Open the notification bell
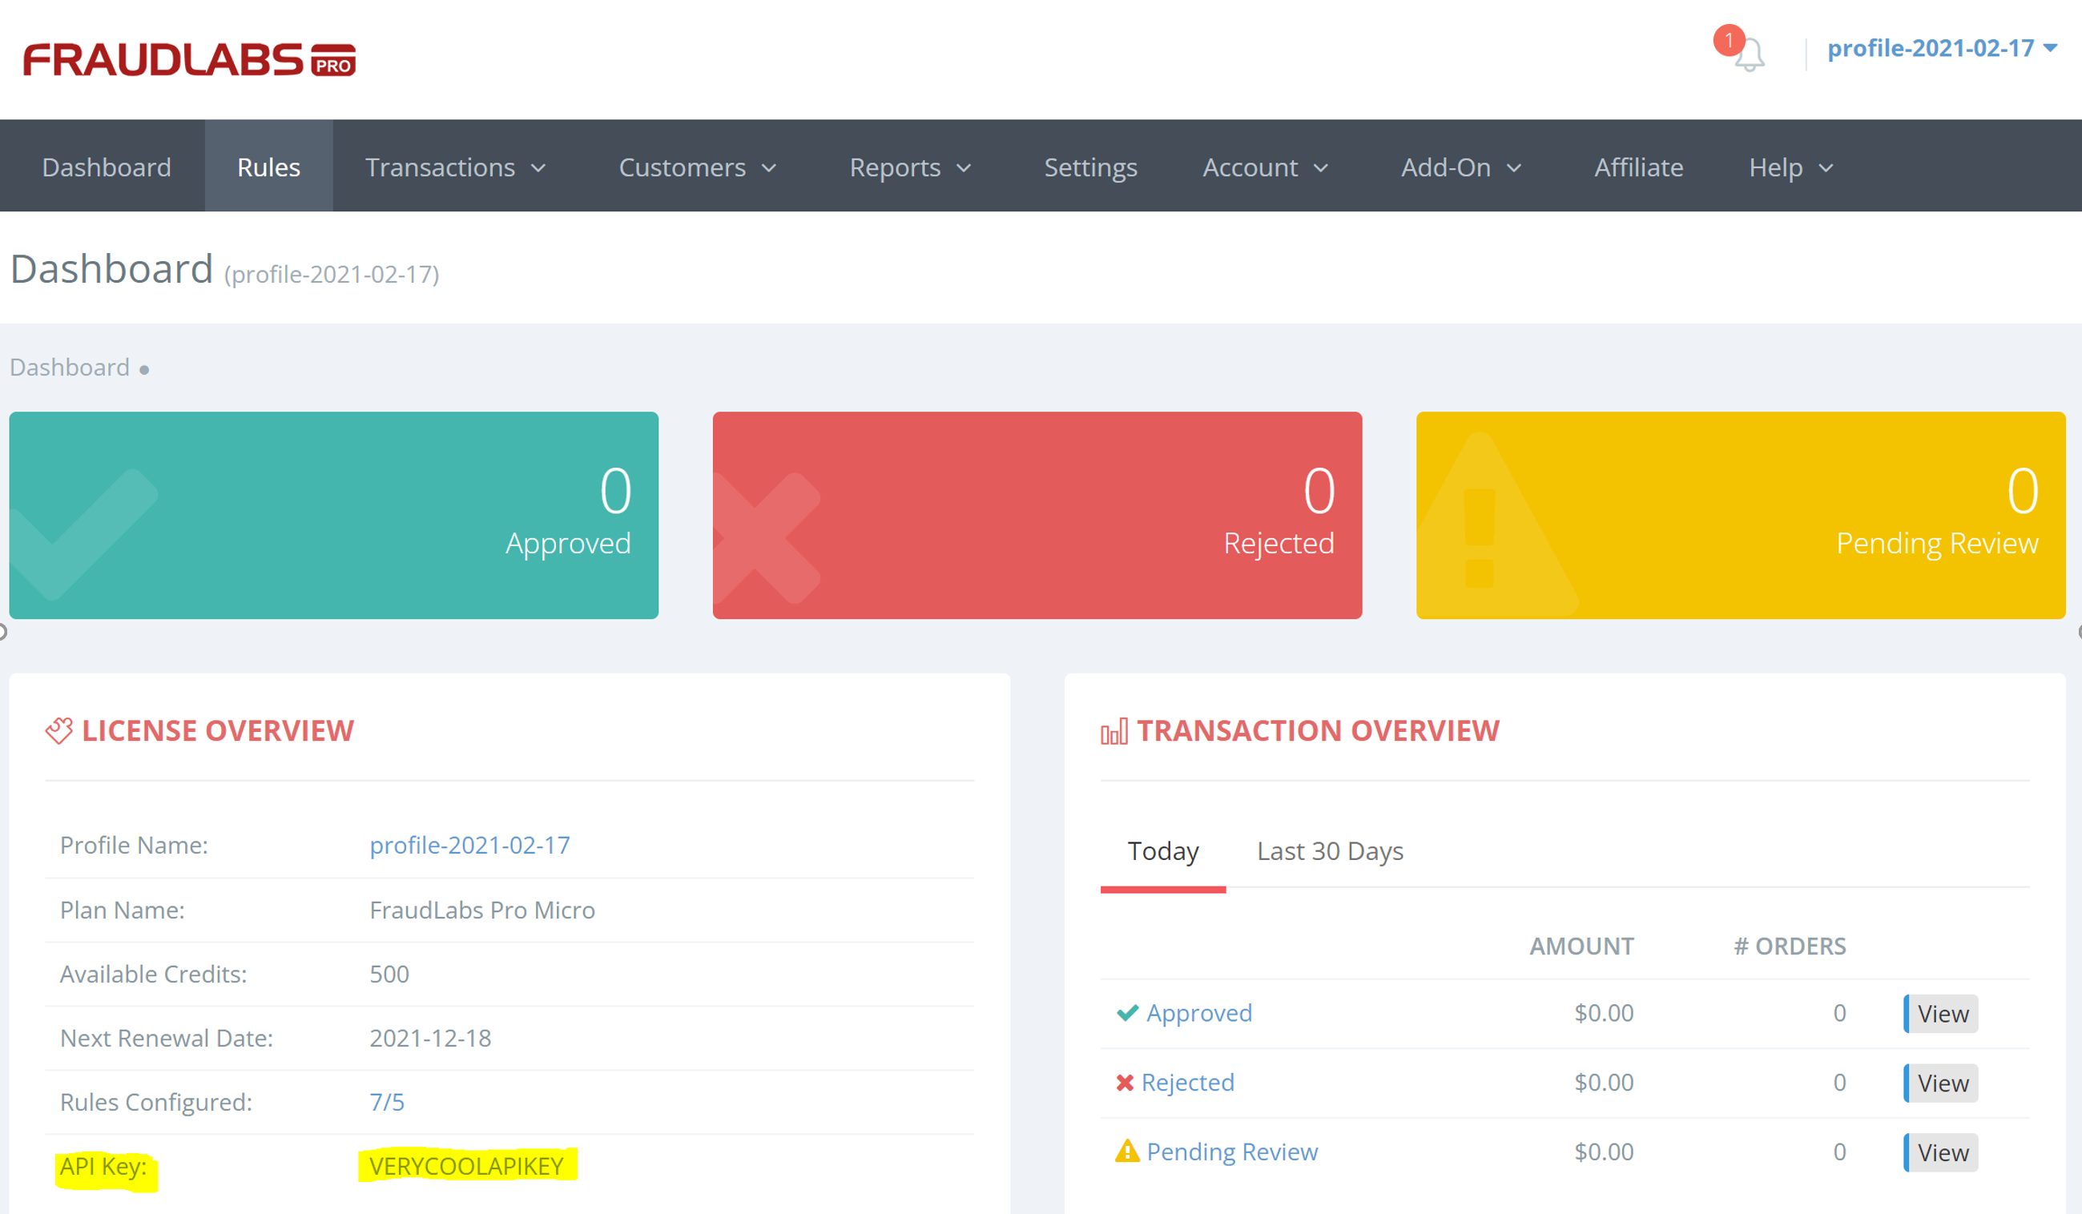This screenshot has height=1214, width=2082. [1749, 55]
